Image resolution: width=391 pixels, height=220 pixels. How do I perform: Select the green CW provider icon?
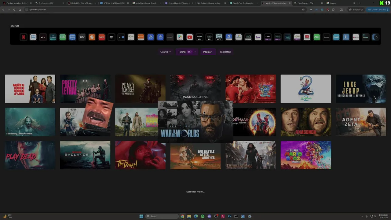click(x=317, y=37)
